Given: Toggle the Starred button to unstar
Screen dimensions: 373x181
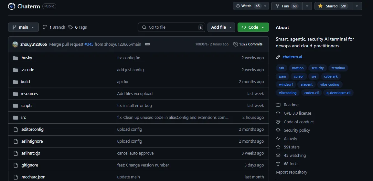Looking at the screenshot, I should [333, 6].
